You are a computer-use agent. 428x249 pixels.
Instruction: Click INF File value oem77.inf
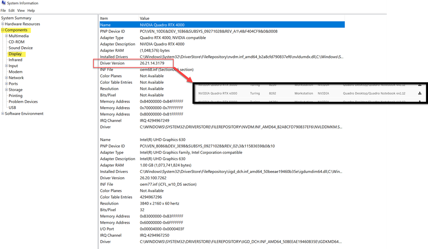pos(168,184)
